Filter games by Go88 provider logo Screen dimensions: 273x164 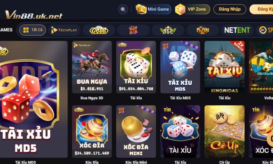click(x=99, y=30)
